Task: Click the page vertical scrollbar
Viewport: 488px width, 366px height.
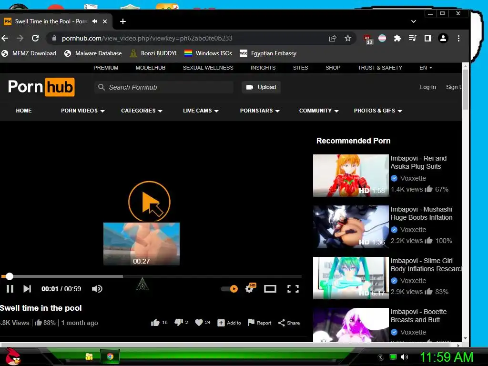Action: tap(465, 202)
